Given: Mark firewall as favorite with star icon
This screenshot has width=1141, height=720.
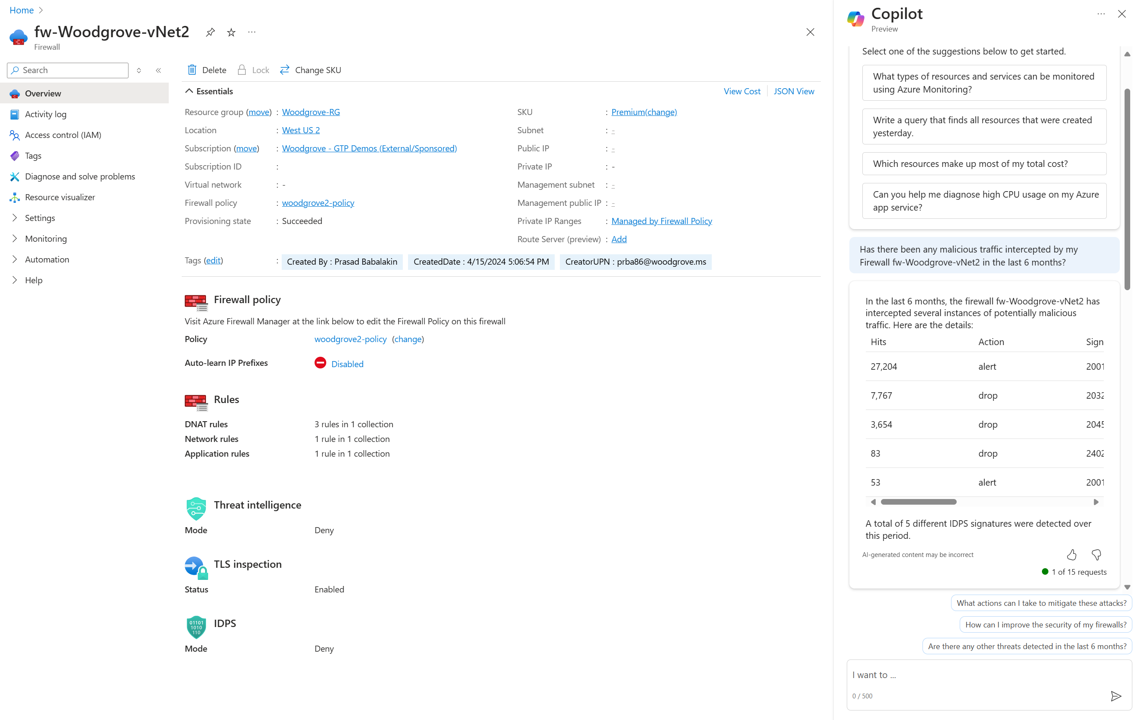Looking at the screenshot, I should point(231,32).
